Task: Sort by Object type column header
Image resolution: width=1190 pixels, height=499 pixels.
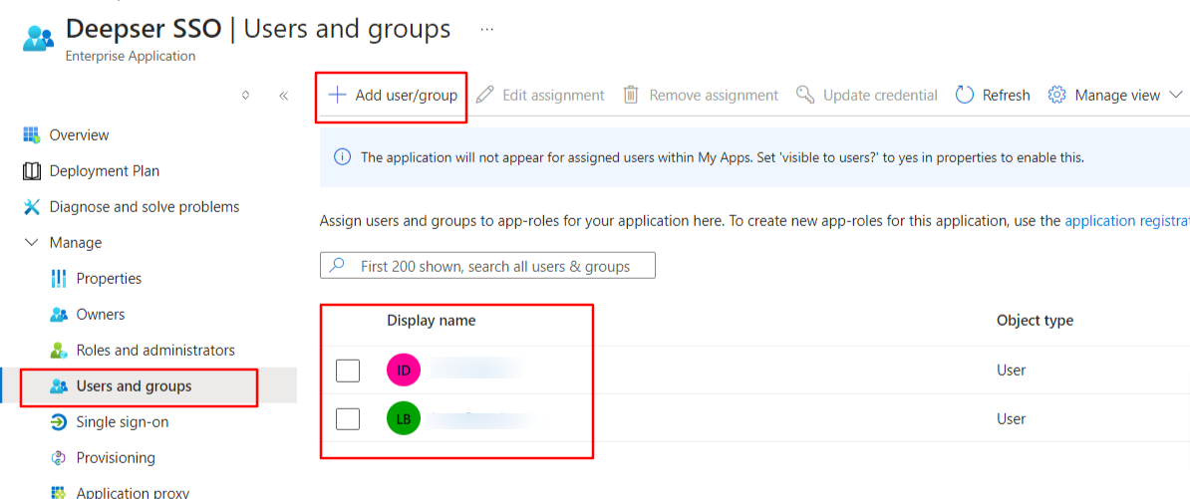Action: [1035, 321]
